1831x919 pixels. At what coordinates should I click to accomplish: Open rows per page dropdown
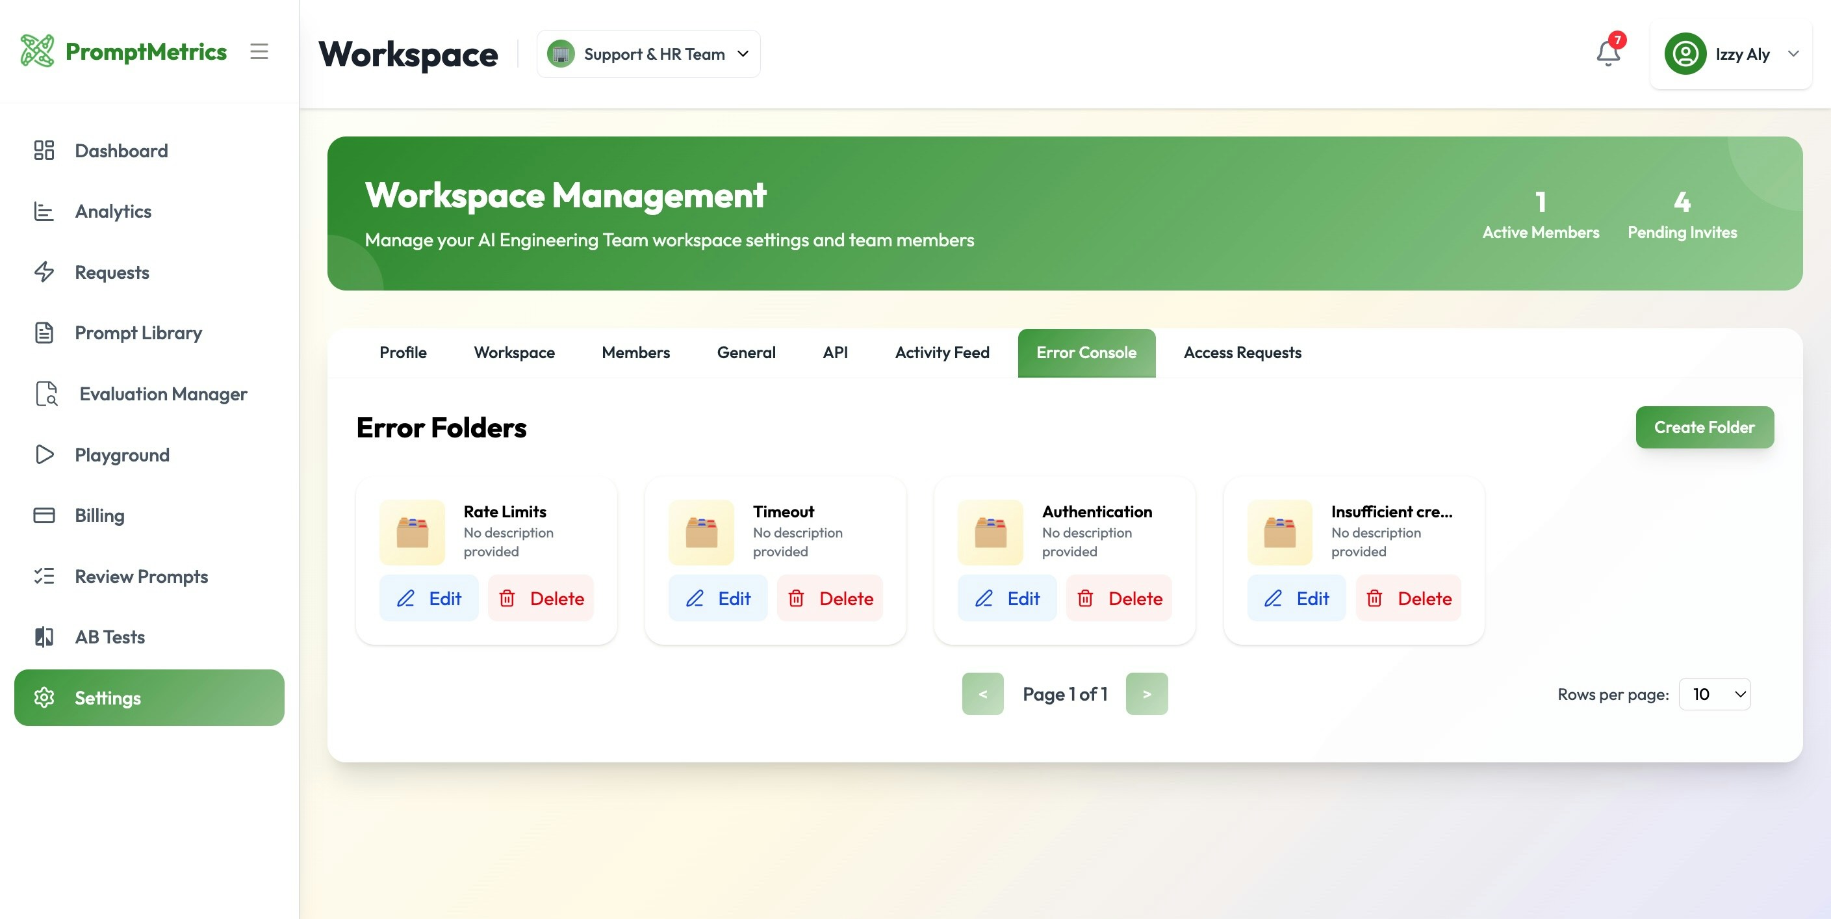click(1715, 693)
